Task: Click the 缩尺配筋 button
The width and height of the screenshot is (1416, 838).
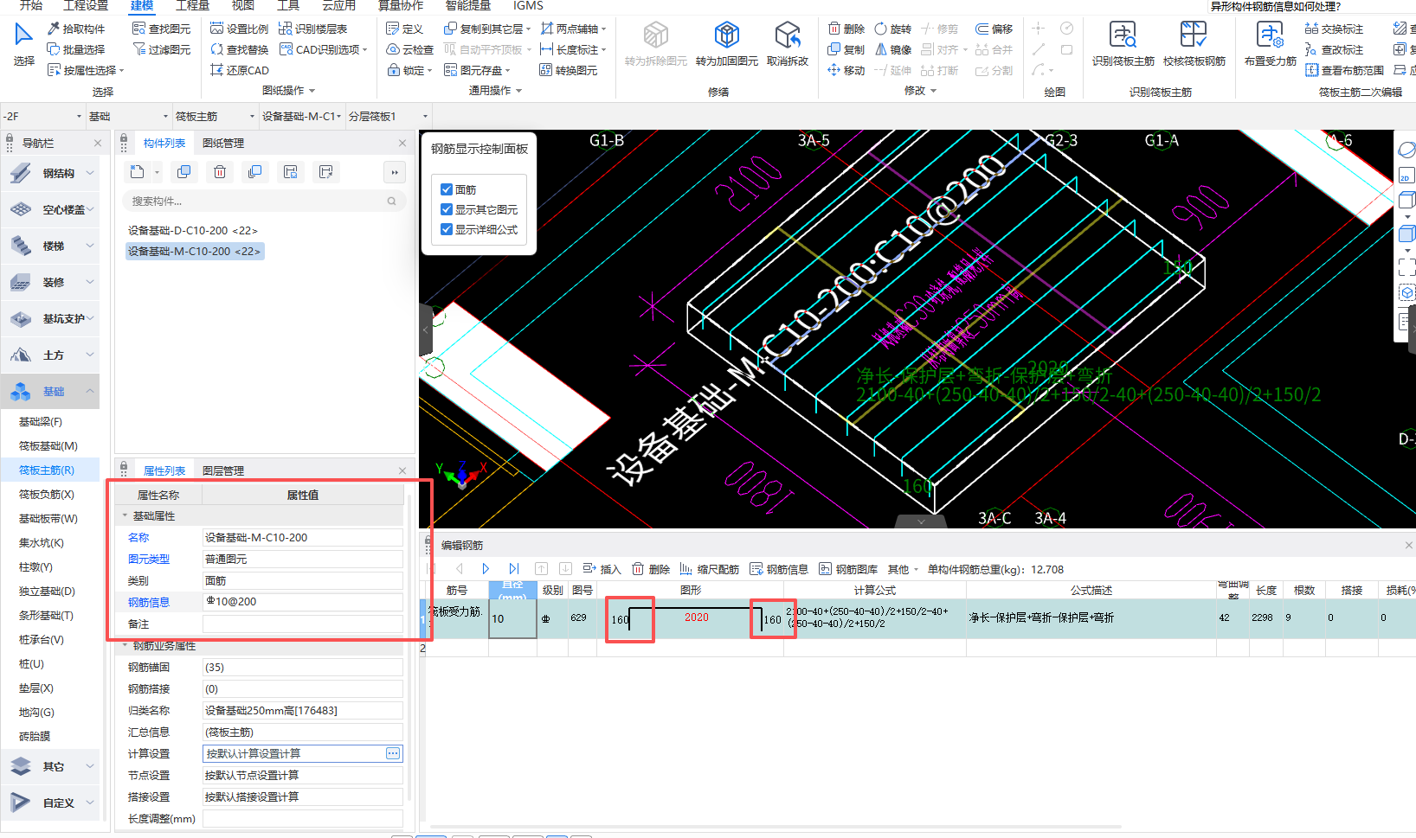Action: pyautogui.click(x=709, y=569)
